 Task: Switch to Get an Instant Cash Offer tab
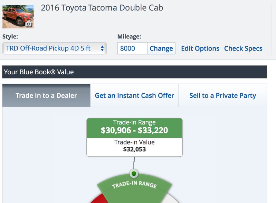click(x=134, y=95)
